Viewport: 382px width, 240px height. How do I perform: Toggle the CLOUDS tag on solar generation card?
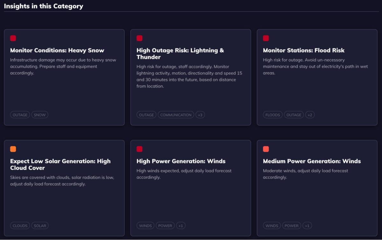coord(20,225)
